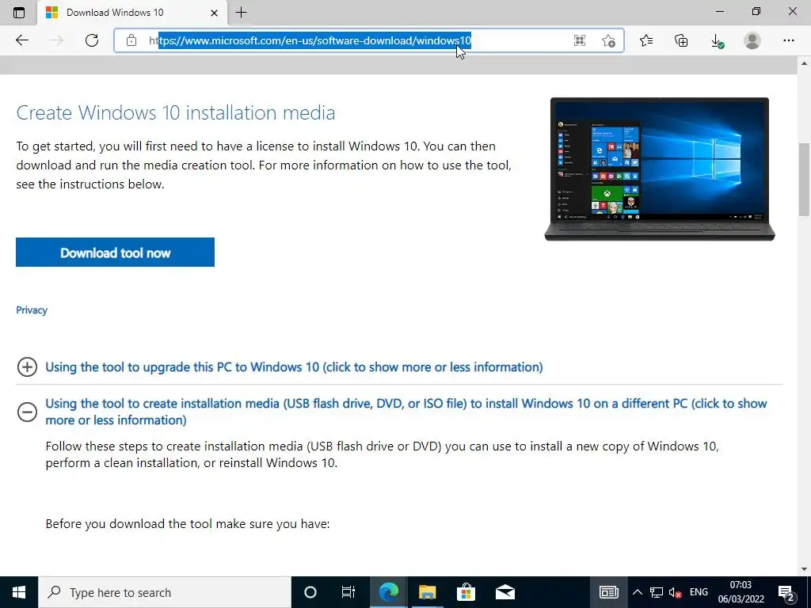Expand the upgrade this PC section icon

(27, 367)
